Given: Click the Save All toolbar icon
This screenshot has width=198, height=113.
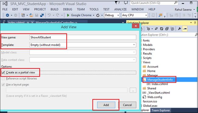Looking at the screenshot, I should (x=42, y=15).
